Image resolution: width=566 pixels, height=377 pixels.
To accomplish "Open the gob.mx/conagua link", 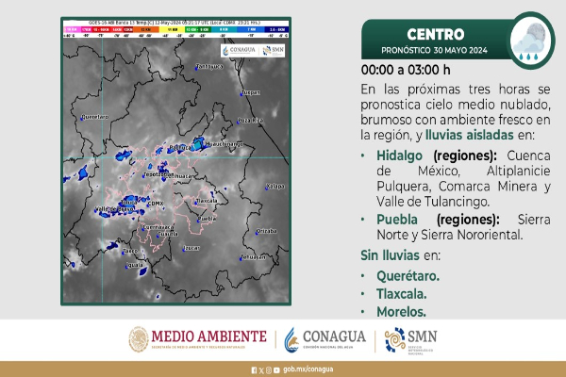I will 307,370.
